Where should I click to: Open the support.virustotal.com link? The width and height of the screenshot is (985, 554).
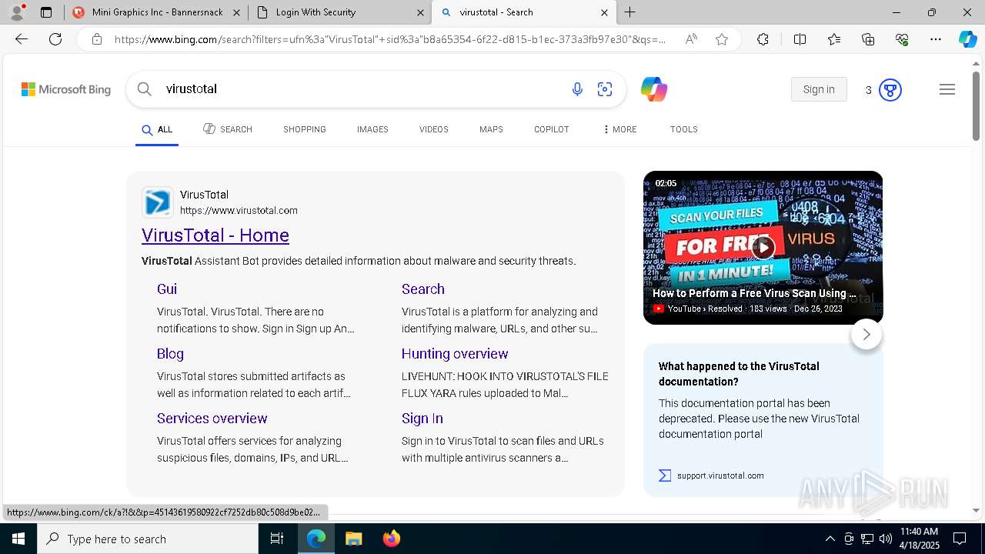[x=720, y=476]
